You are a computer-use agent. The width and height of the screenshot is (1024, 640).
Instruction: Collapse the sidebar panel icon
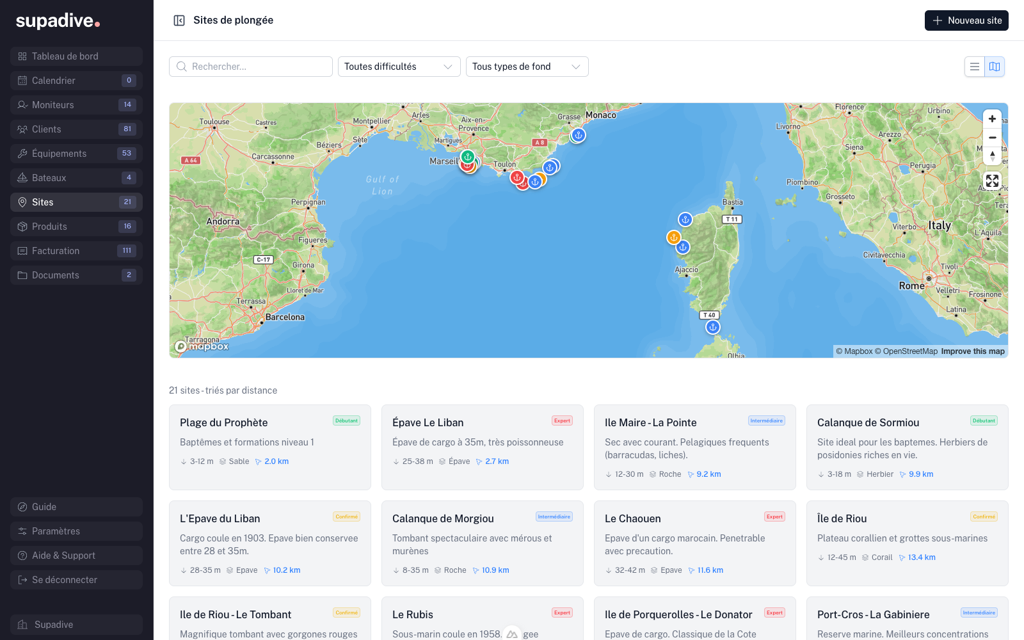[x=179, y=20]
